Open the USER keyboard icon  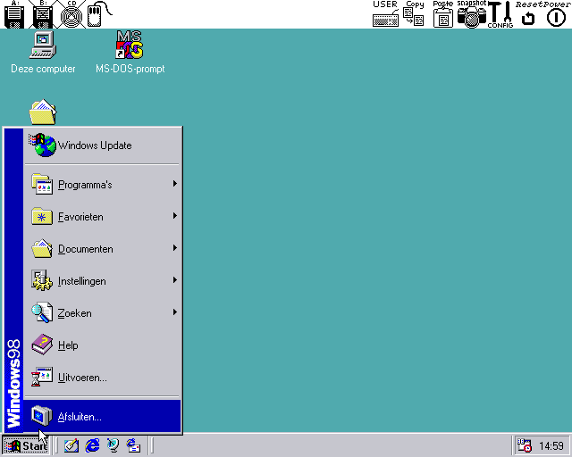(x=385, y=14)
